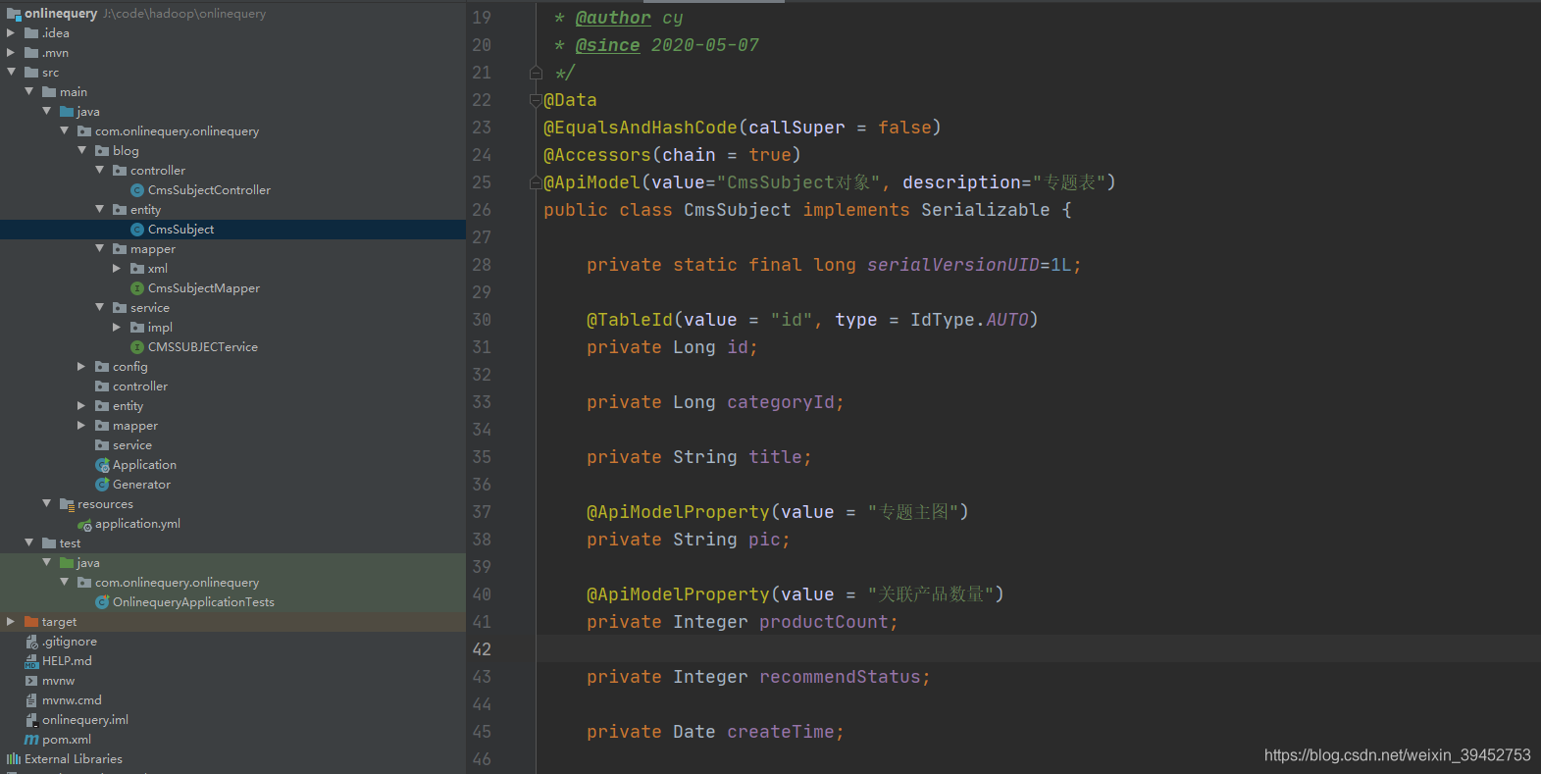
Task: Collapse the resources folder arrow
Action: (x=46, y=503)
